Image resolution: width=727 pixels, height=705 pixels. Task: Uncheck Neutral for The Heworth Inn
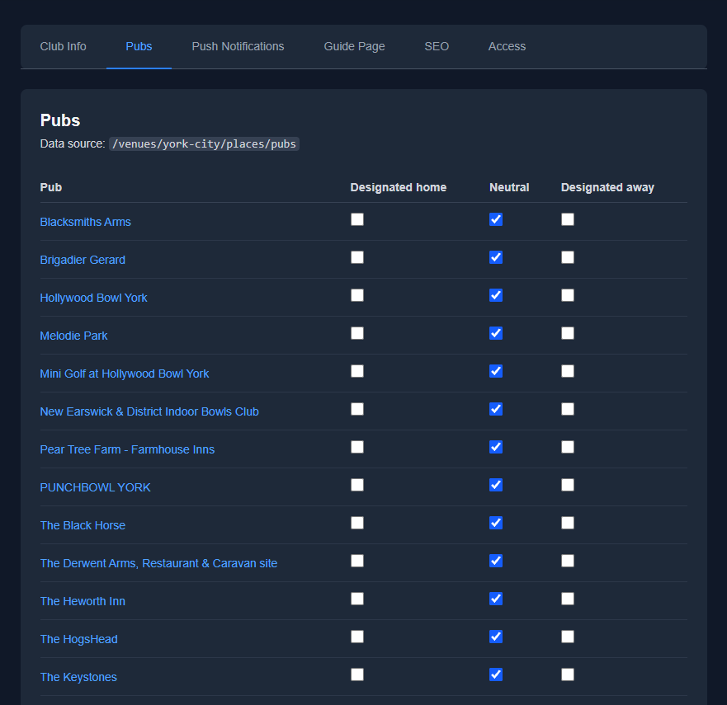coord(496,599)
